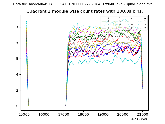This screenshot has height=124, width=165.
Task: Click the +2.885e8 axis offset text
Action: (x=140, y=119)
